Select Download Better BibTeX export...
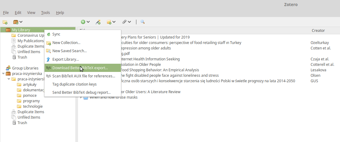340x142 pixels. 83,68
